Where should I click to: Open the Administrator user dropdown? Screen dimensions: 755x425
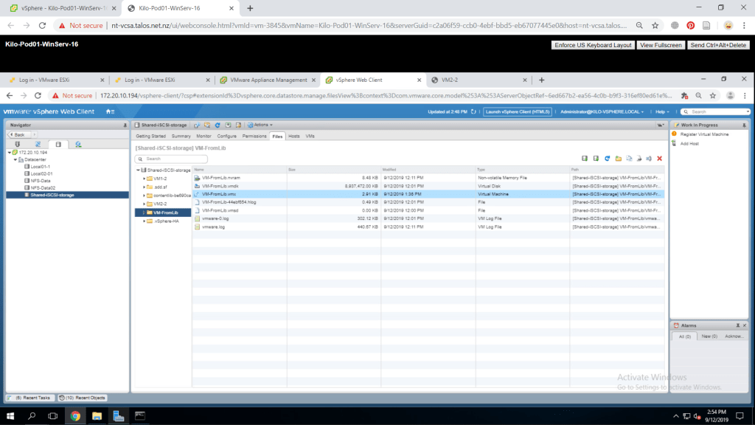[602, 111]
